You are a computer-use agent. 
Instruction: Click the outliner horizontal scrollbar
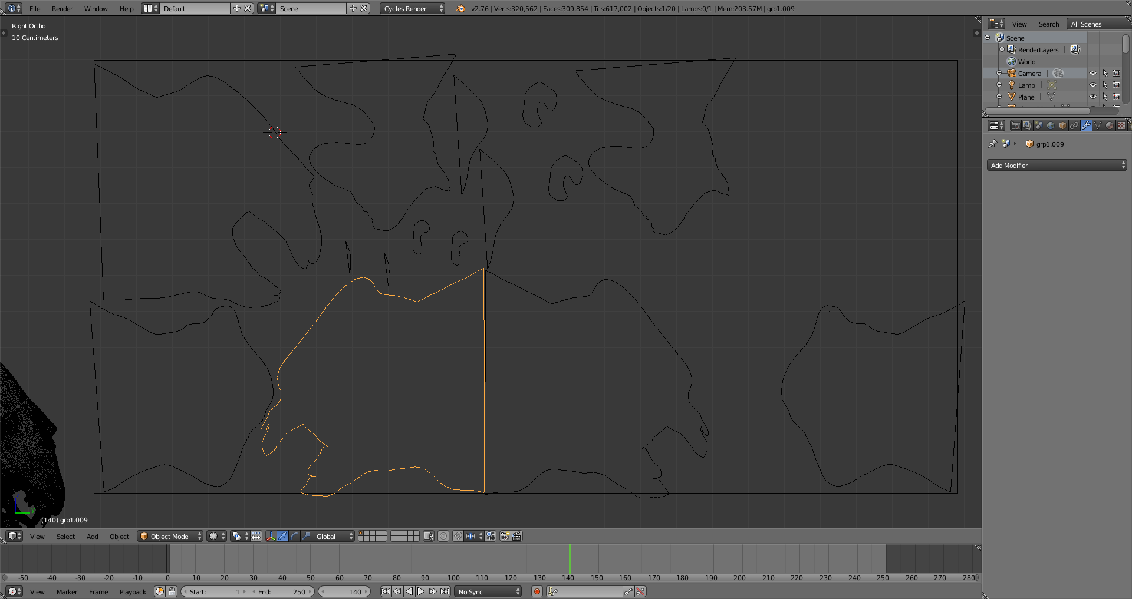(1038, 111)
